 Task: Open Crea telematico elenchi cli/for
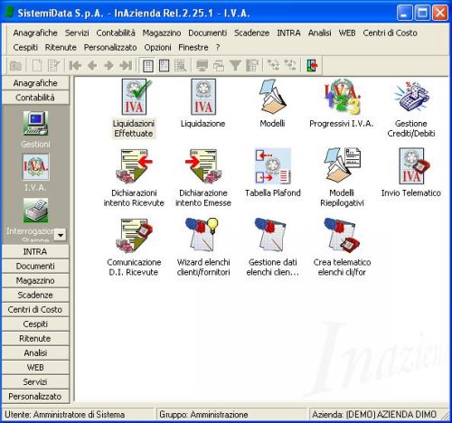pyautogui.click(x=342, y=235)
